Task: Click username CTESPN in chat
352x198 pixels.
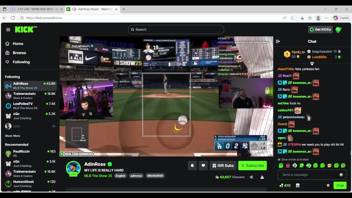Action: click(x=294, y=145)
